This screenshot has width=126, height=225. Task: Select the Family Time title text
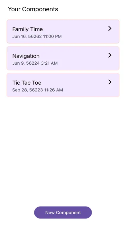pyautogui.click(x=28, y=29)
